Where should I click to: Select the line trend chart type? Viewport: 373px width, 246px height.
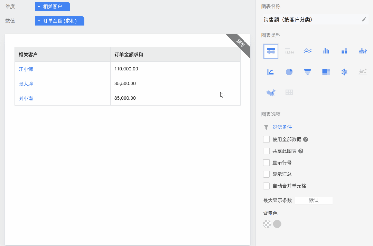[271, 72]
